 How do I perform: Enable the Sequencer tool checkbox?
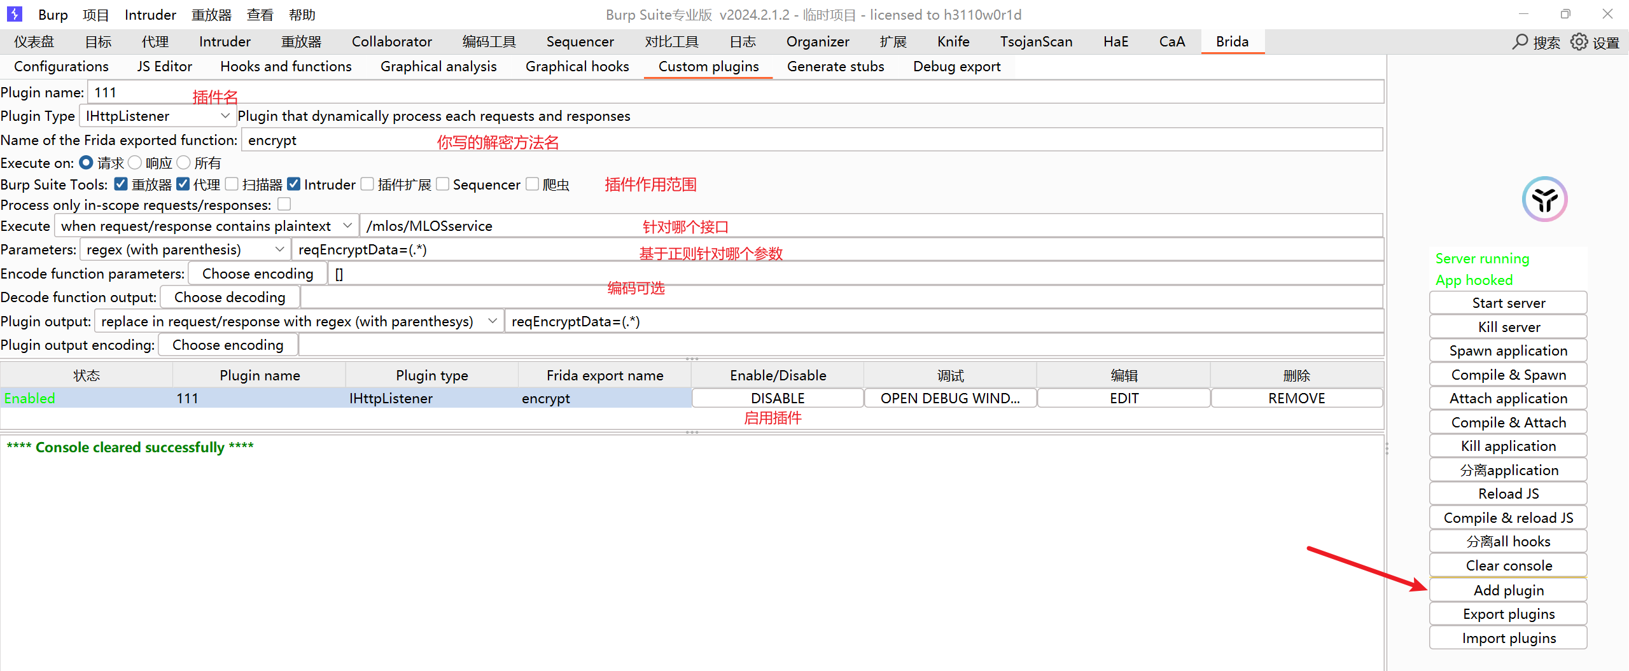tap(443, 184)
